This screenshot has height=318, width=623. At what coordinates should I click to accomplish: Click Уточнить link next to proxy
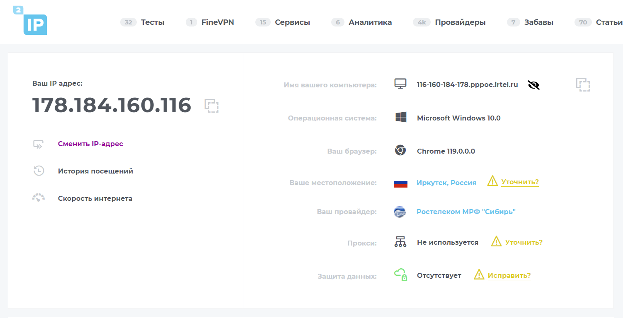point(524,243)
